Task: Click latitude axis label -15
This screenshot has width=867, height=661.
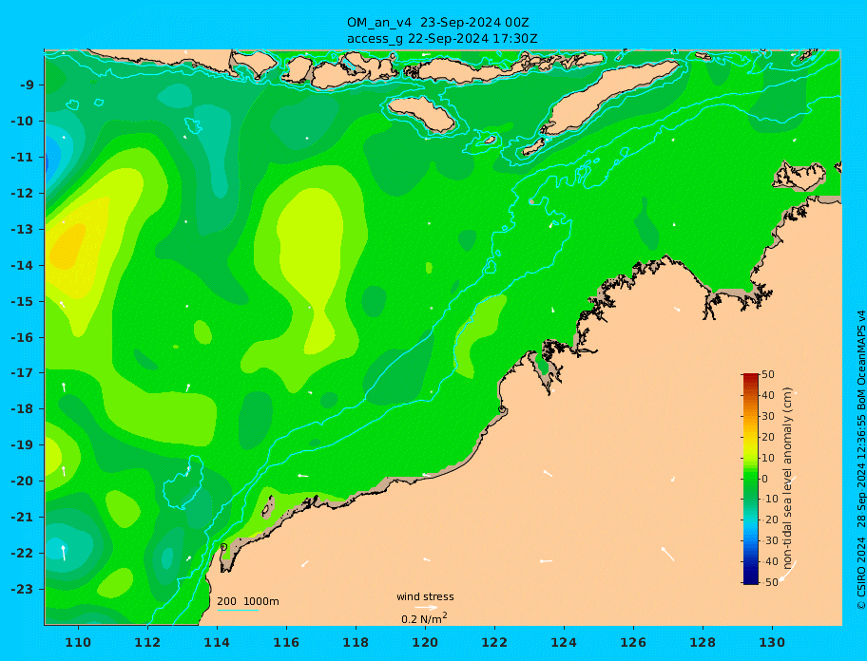Action: (22, 301)
